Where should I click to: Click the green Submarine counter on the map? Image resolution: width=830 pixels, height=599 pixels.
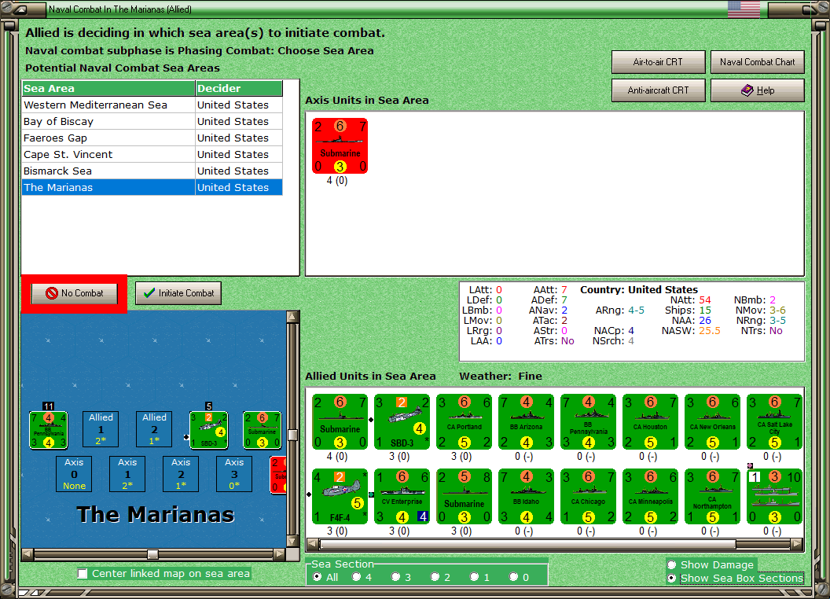click(262, 430)
